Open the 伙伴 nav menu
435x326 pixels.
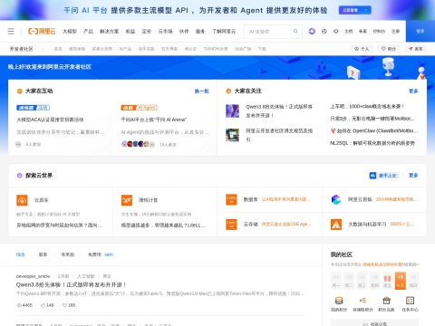tap(184, 31)
